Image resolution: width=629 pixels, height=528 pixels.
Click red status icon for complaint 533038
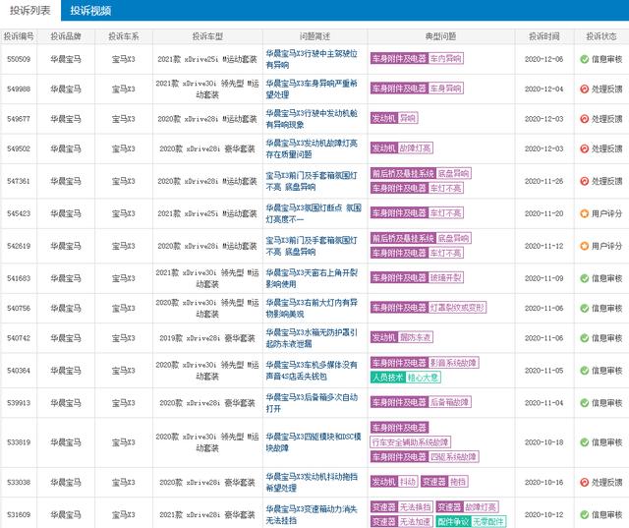coord(584,482)
